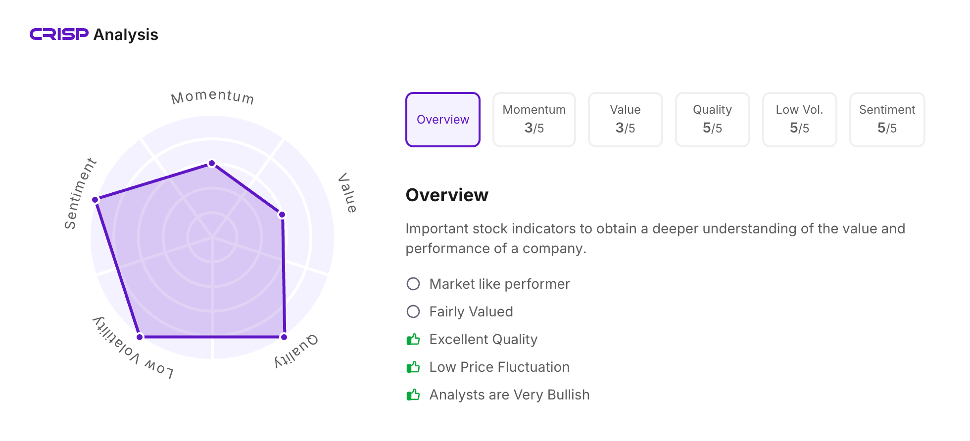Click the Quality data point on radar chart

pos(284,337)
